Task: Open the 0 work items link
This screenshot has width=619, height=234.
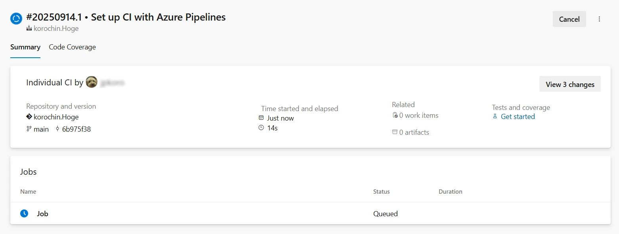Action: click(x=418, y=115)
